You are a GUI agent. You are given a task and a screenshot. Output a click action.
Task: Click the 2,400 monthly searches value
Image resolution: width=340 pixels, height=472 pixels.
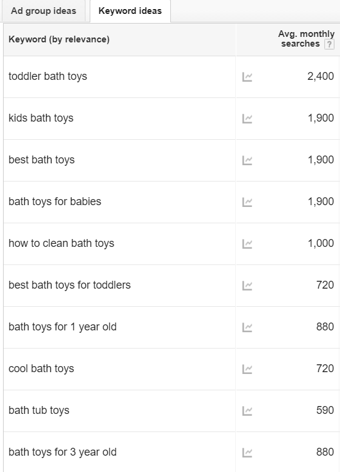coord(321,76)
